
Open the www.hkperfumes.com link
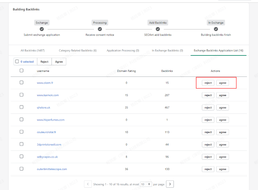51,120
